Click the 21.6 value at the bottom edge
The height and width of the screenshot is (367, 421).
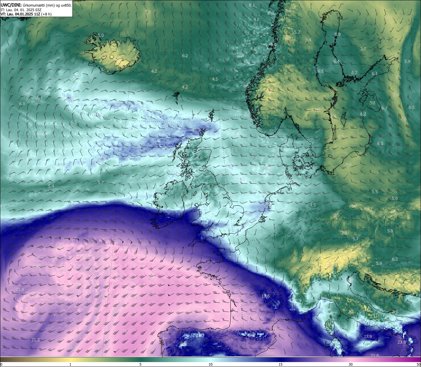[x=375, y=355]
